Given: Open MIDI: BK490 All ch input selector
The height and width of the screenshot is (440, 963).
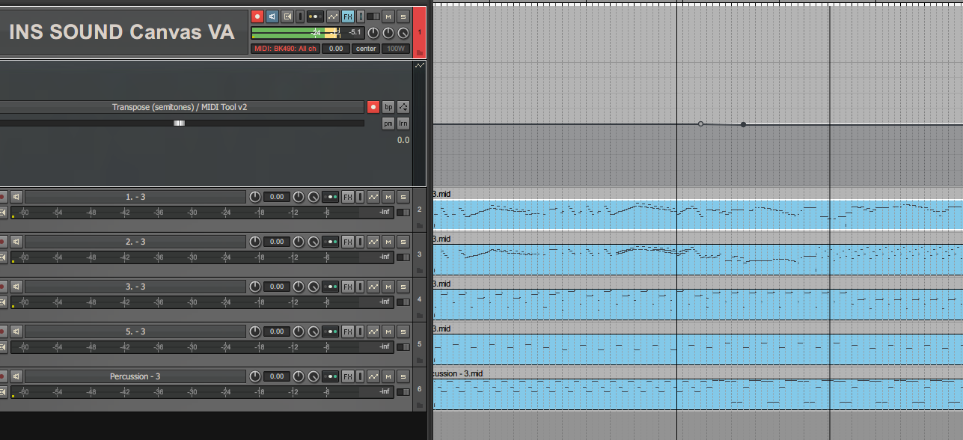Looking at the screenshot, I should tap(285, 49).
